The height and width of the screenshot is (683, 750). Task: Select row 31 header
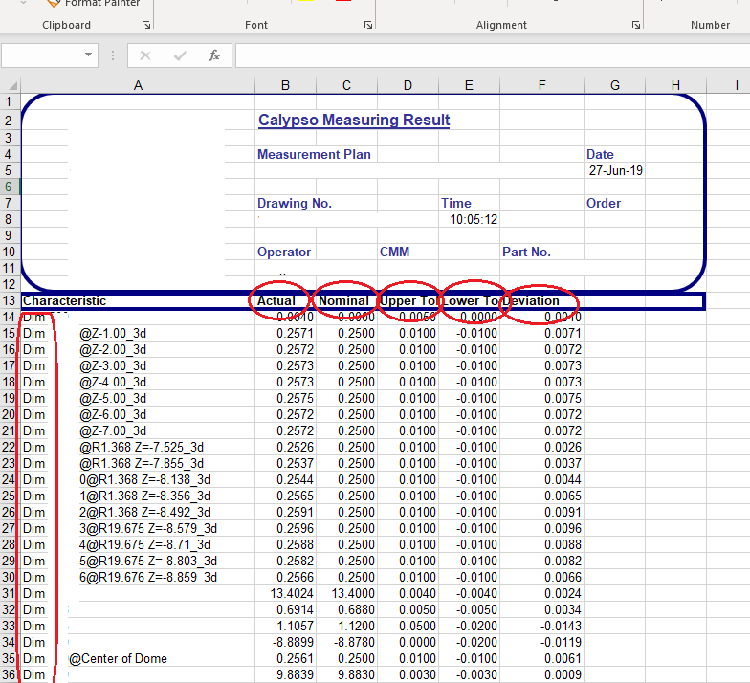click(x=10, y=593)
